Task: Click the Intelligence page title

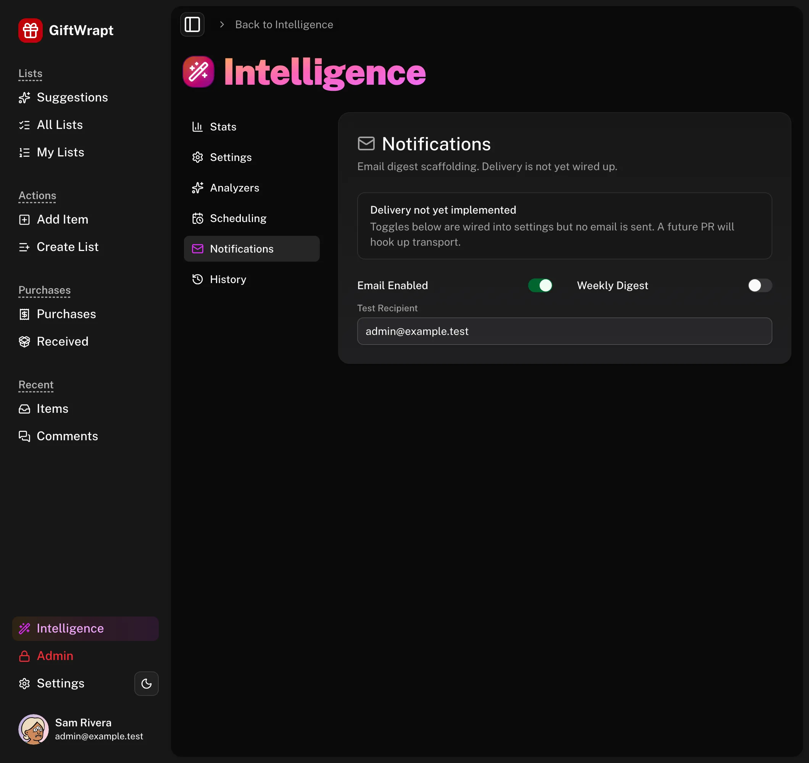Action: tap(325, 72)
